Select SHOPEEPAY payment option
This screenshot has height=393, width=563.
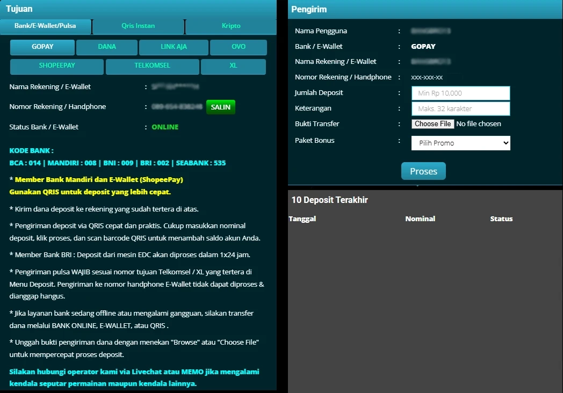coord(57,66)
